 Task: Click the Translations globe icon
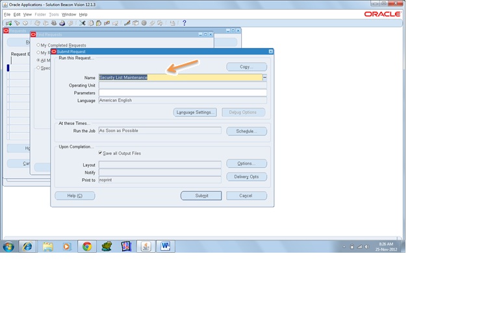point(144,23)
